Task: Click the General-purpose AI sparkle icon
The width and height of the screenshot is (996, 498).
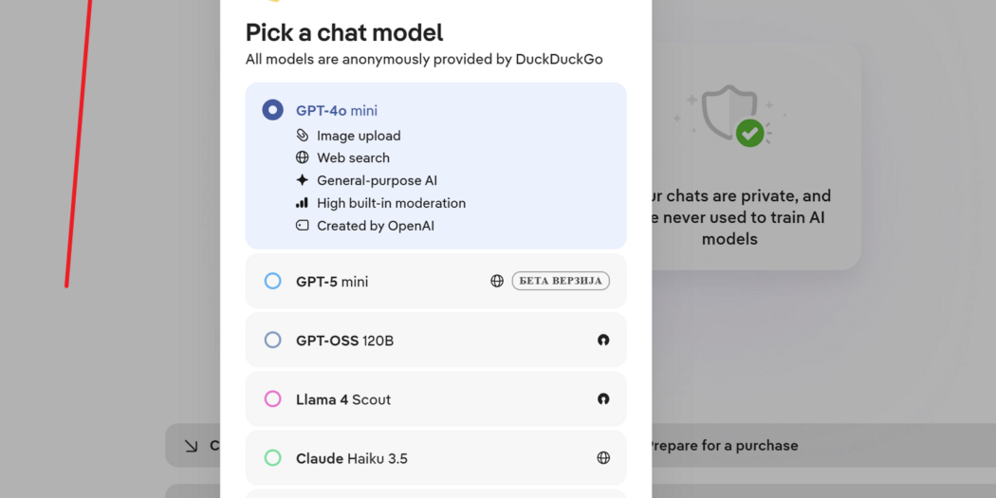Action: (x=303, y=180)
